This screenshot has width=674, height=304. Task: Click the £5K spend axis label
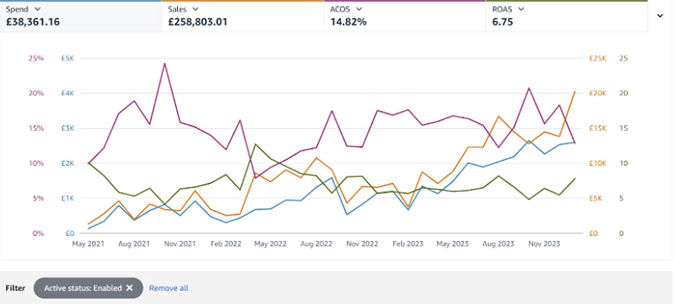[68, 58]
